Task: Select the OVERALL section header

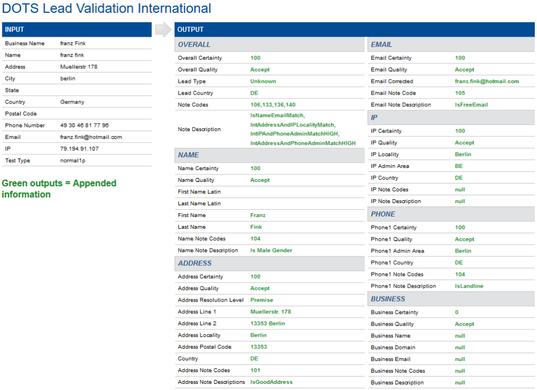Action: 269,44
